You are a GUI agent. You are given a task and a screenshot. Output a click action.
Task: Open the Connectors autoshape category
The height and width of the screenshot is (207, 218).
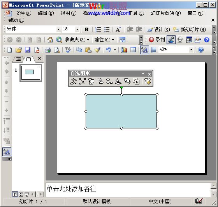(82, 81)
